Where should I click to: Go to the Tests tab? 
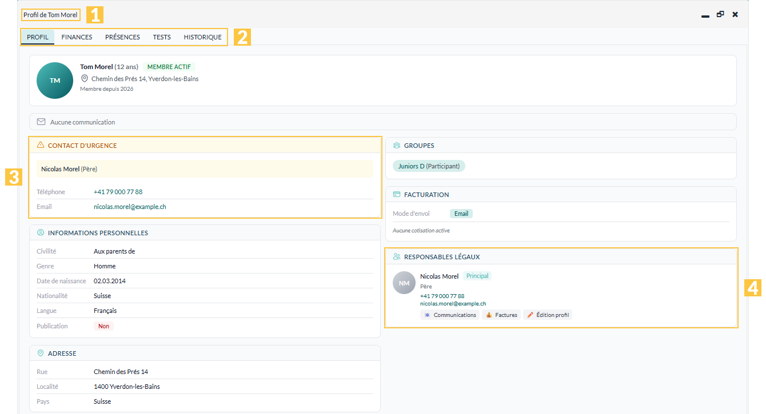(162, 37)
